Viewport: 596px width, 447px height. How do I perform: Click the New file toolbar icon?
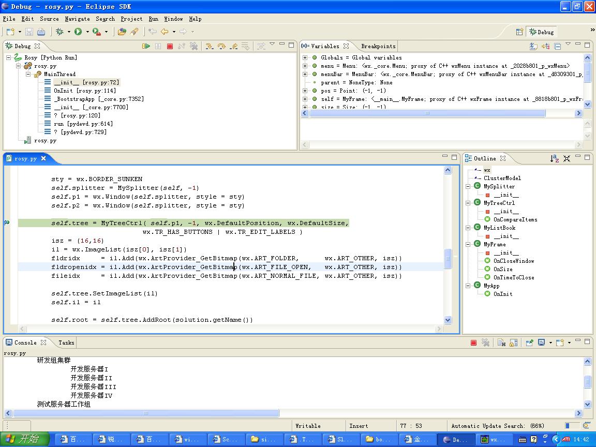[x=10, y=32]
